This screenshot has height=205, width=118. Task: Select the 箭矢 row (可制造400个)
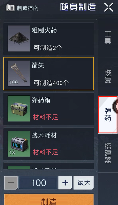click(49, 74)
